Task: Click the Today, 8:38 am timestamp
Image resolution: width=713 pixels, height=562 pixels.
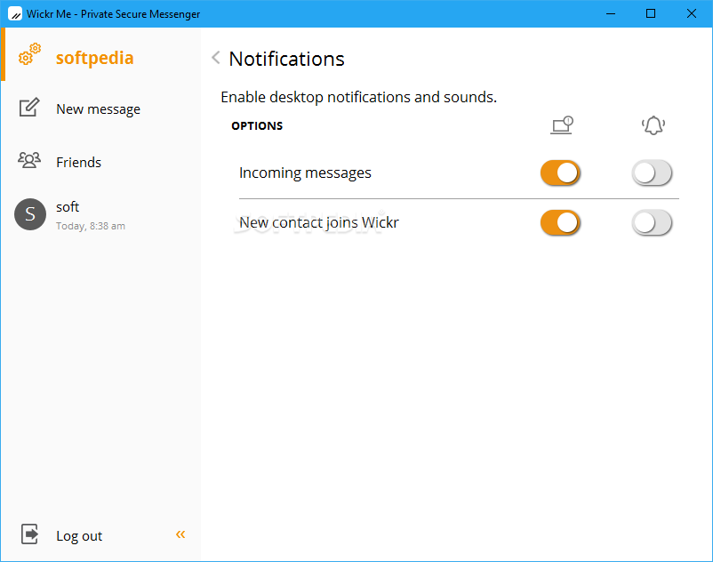Action: click(91, 226)
